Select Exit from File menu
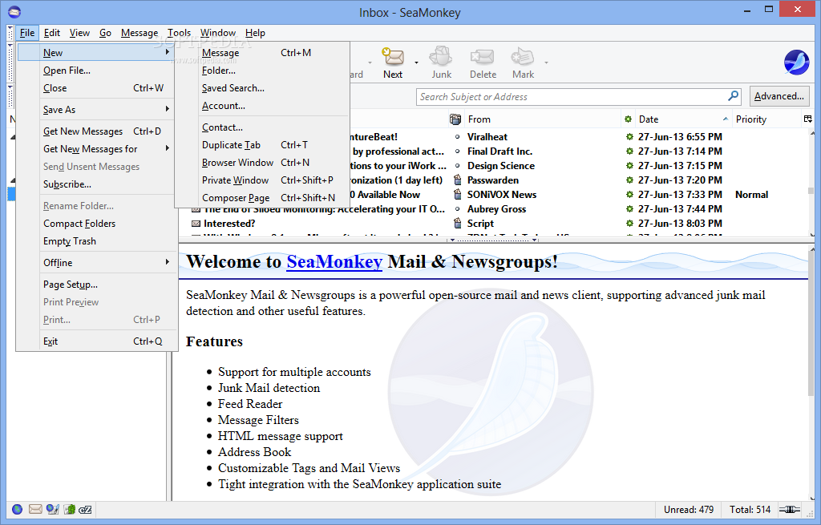 coord(96,341)
